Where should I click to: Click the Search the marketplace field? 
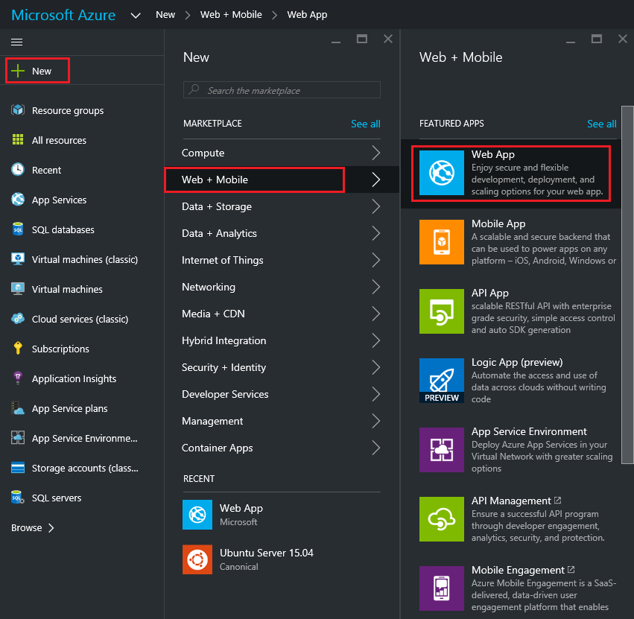(282, 90)
